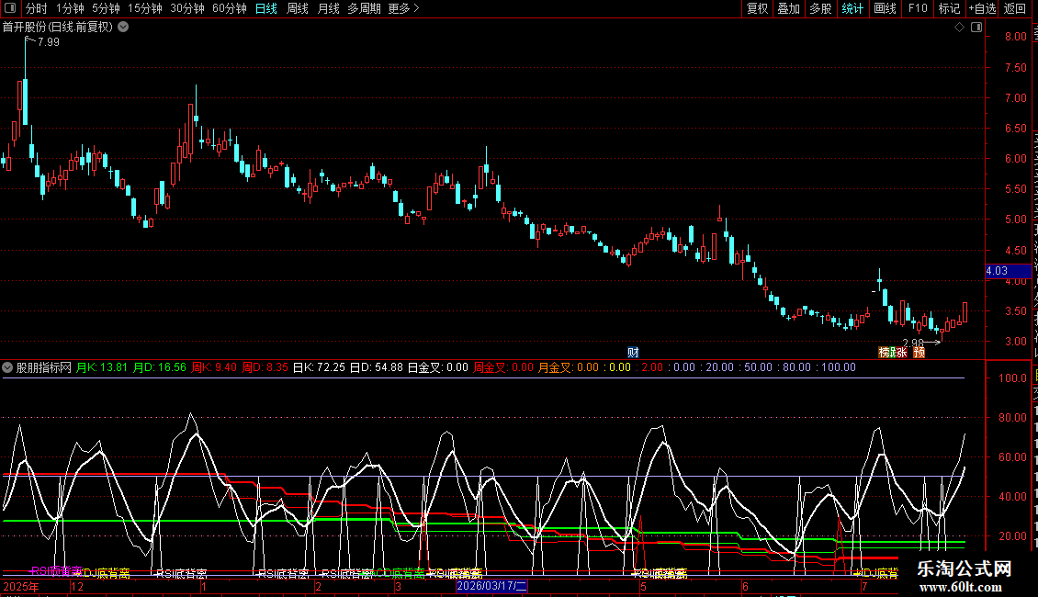Click the 日D: 54.88 indicator value
The width and height of the screenshot is (1038, 597).
pyautogui.click(x=376, y=367)
